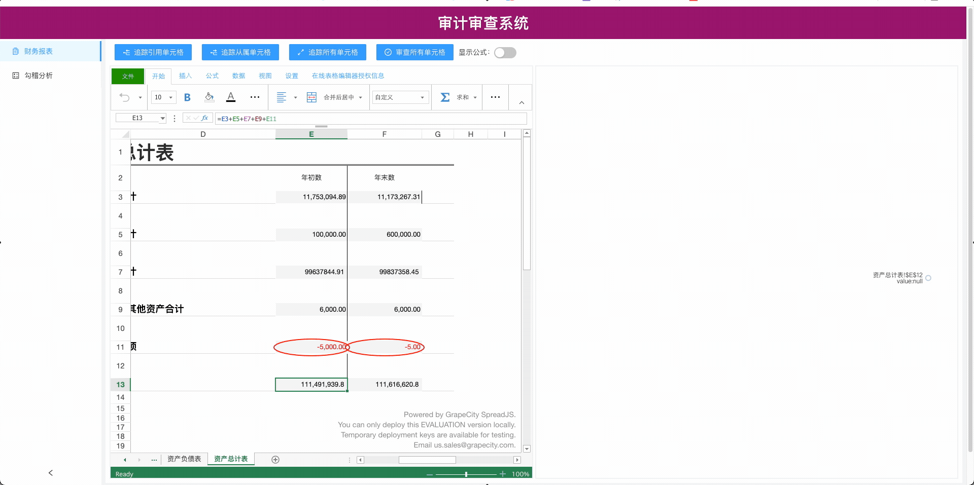The width and height of the screenshot is (974, 485).
Task: Select column F header
Action: tap(385, 134)
